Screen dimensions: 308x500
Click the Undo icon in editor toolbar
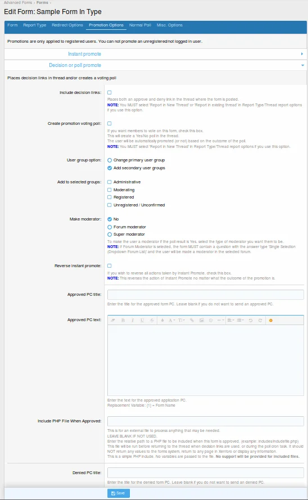pos(251,320)
